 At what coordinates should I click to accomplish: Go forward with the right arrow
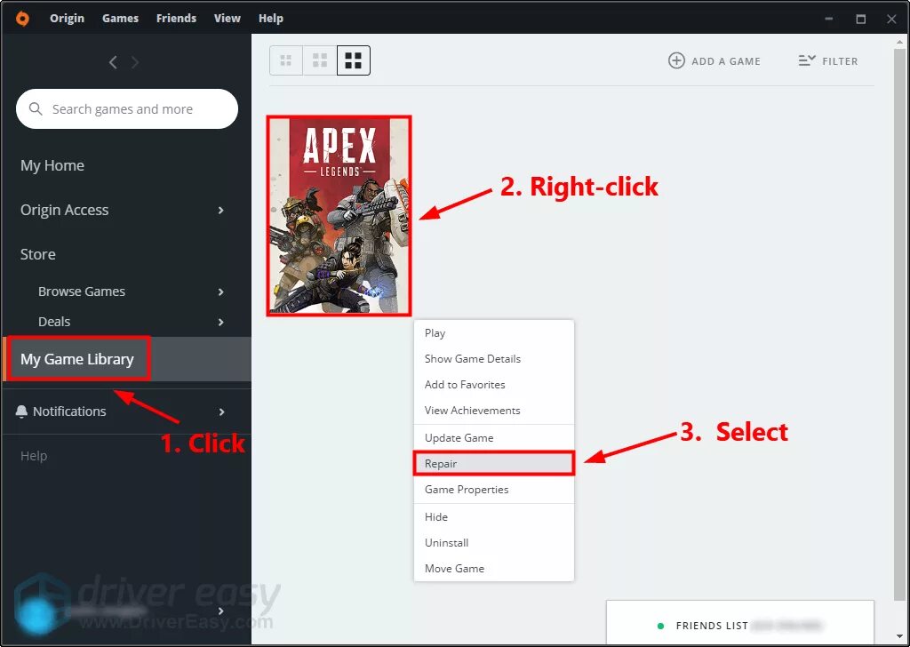tap(135, 62)
